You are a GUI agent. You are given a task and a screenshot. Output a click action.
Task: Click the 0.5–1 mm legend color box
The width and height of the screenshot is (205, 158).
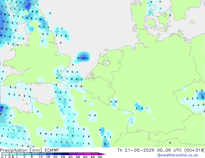pos(13,154)
